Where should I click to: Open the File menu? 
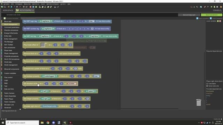click(13, 4)
